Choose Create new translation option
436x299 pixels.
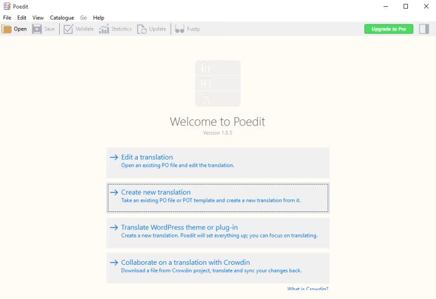click(218, 198)
